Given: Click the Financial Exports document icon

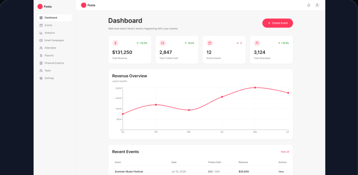Looking at the screenshot, I should (x=41, y=63).
